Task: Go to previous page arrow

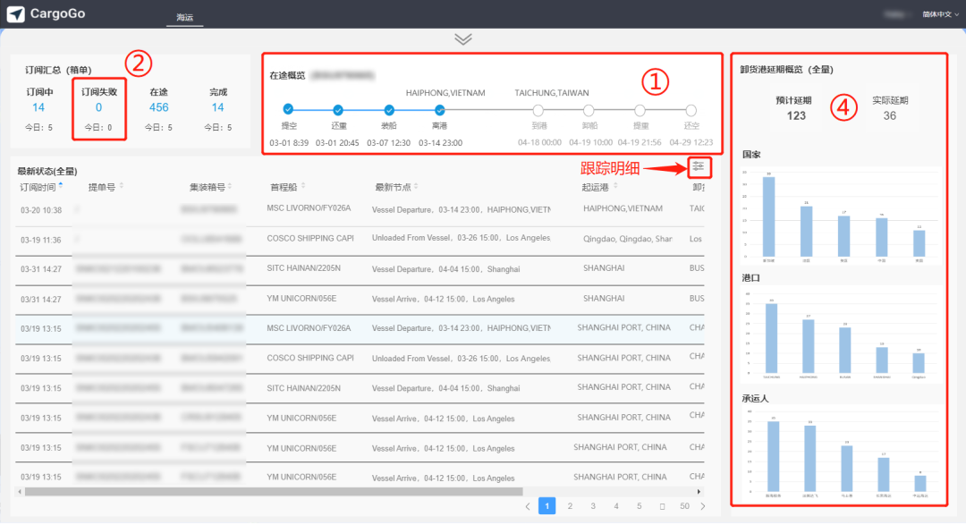Action: [528, 506]
